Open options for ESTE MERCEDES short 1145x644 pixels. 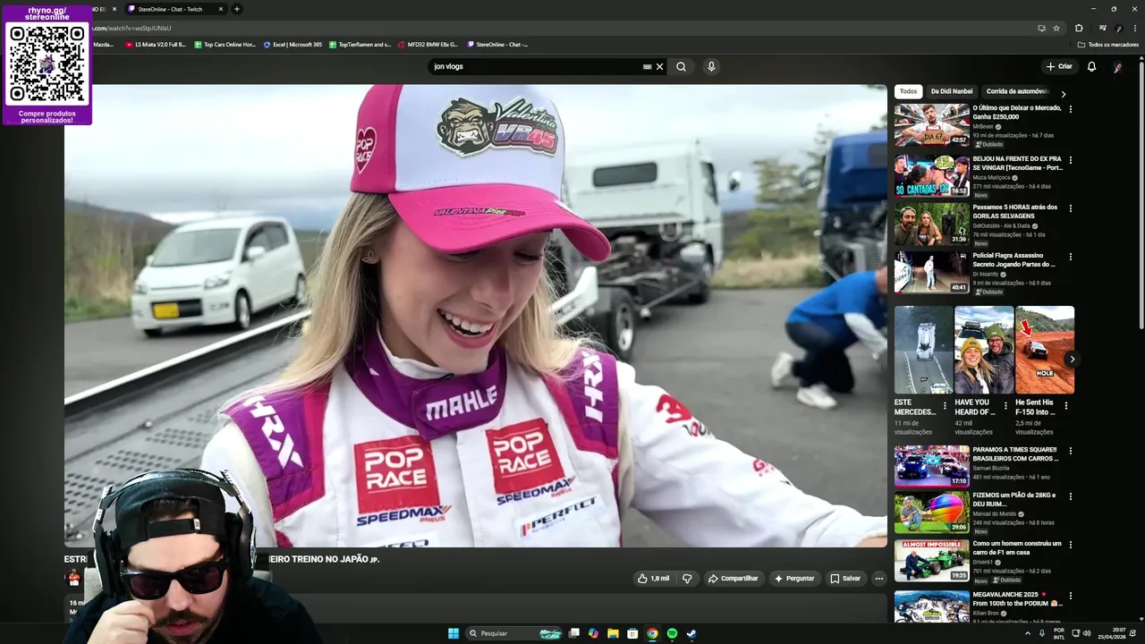coord(945,405)
